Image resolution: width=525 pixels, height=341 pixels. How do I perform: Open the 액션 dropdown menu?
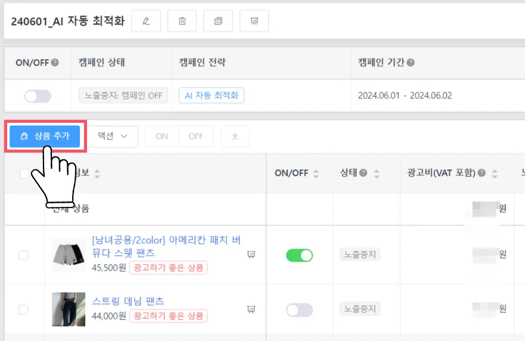click(113, 137)
